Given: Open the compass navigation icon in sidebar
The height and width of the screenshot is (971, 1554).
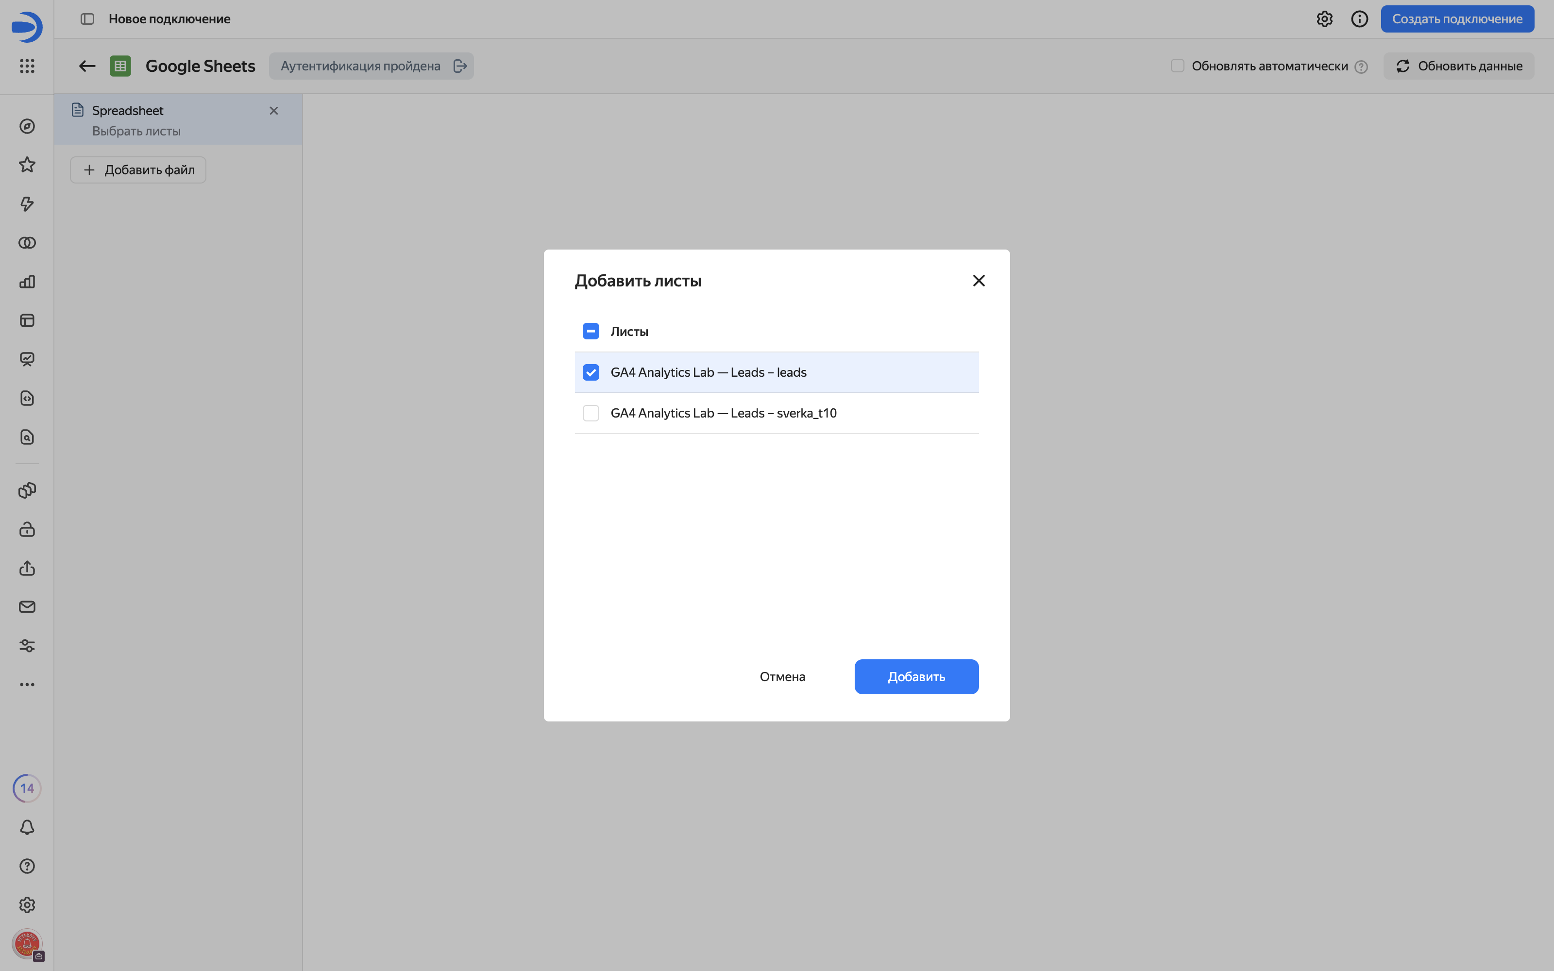Looking at the screenshot, I should (x=27, y=127).
